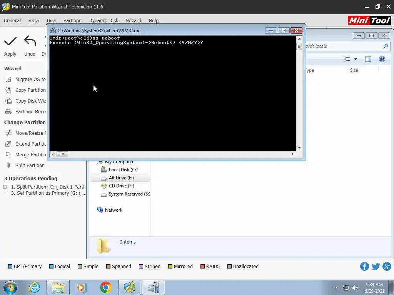Click the Size column header in Explorer

point(354,70)
